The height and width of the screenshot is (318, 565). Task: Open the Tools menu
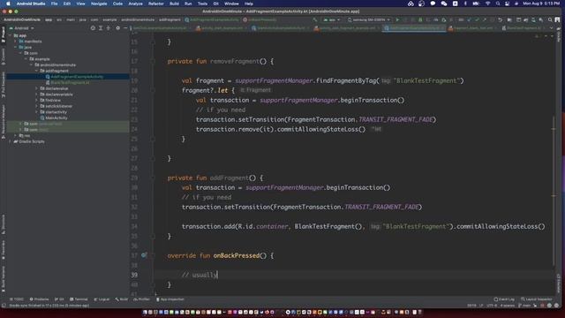(202, 4)
